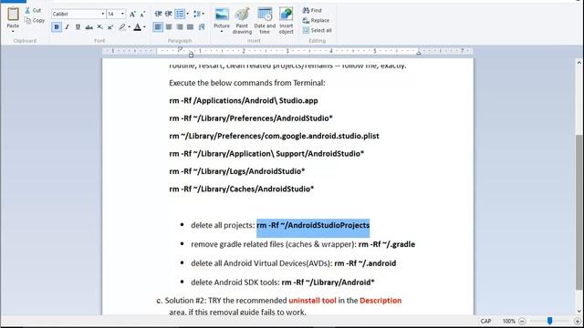Viewport: 584px width, 328px height.
Task: Toggle Italic formatting
Action: point(67,26)
